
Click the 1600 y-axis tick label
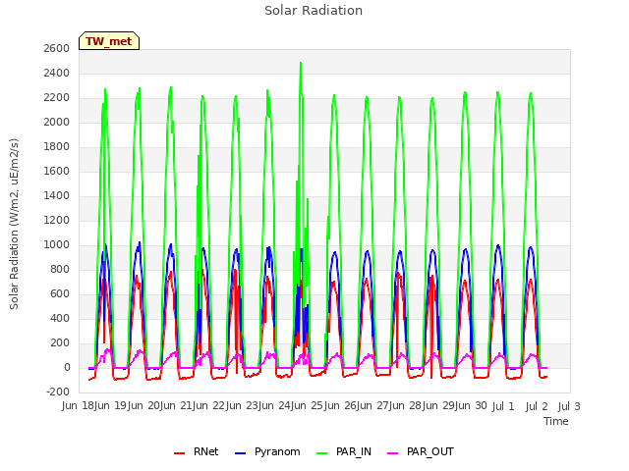click(x=57, y=171)
